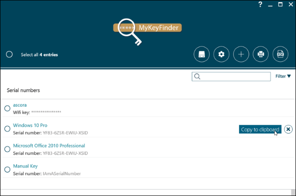Open the Manual Key title link
This screenshot has width=296, height=196.
point(25,166)
